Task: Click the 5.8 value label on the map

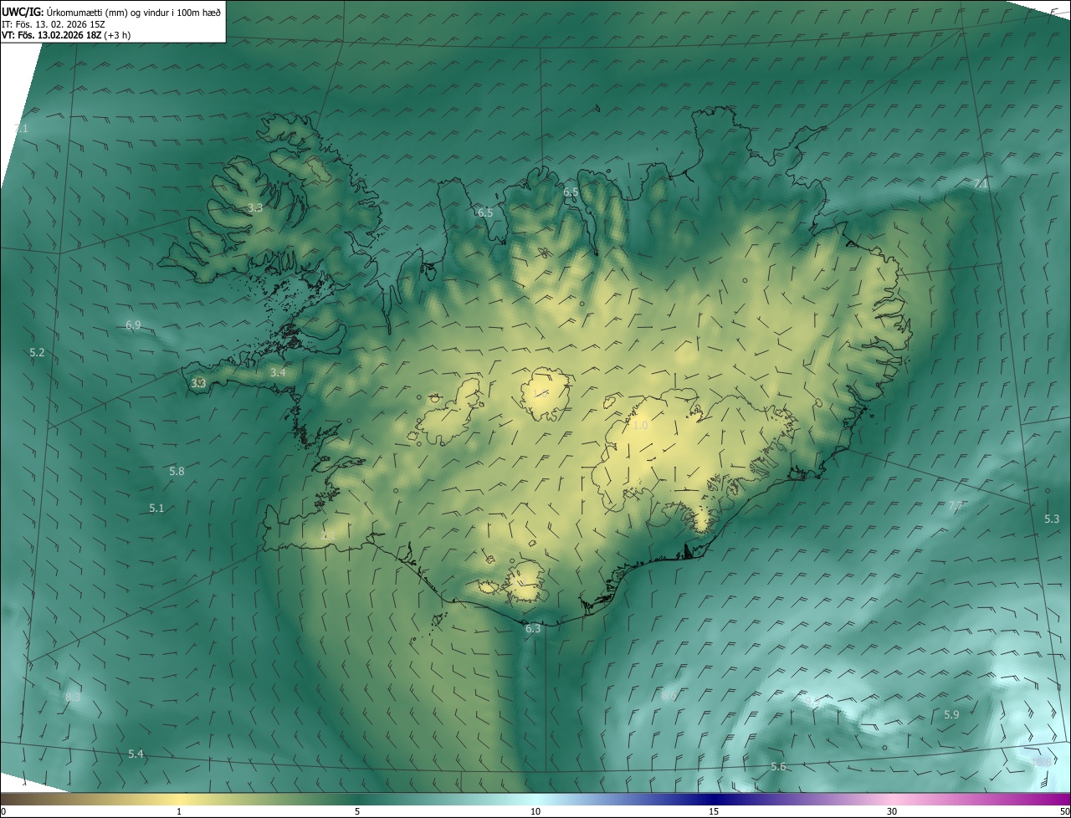Action: pos(177,472)
